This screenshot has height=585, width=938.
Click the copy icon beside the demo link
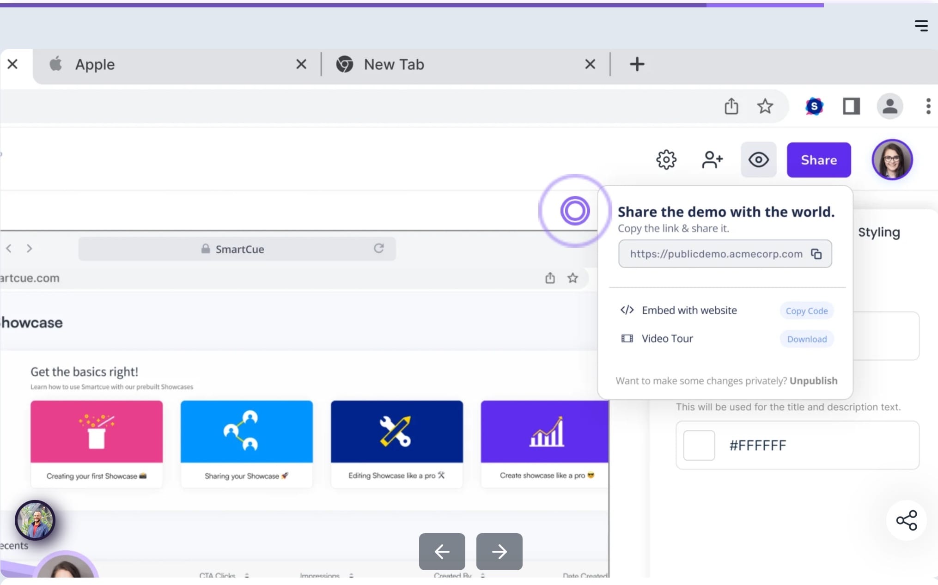(x=816, y=254)
